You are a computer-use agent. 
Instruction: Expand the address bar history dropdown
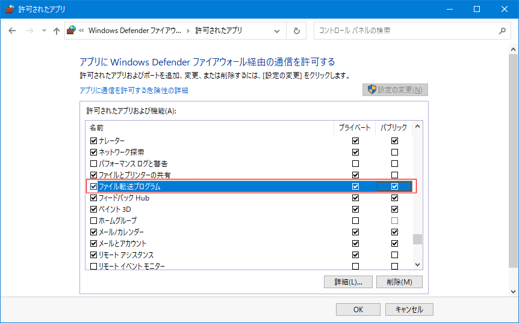click(277, 31)
